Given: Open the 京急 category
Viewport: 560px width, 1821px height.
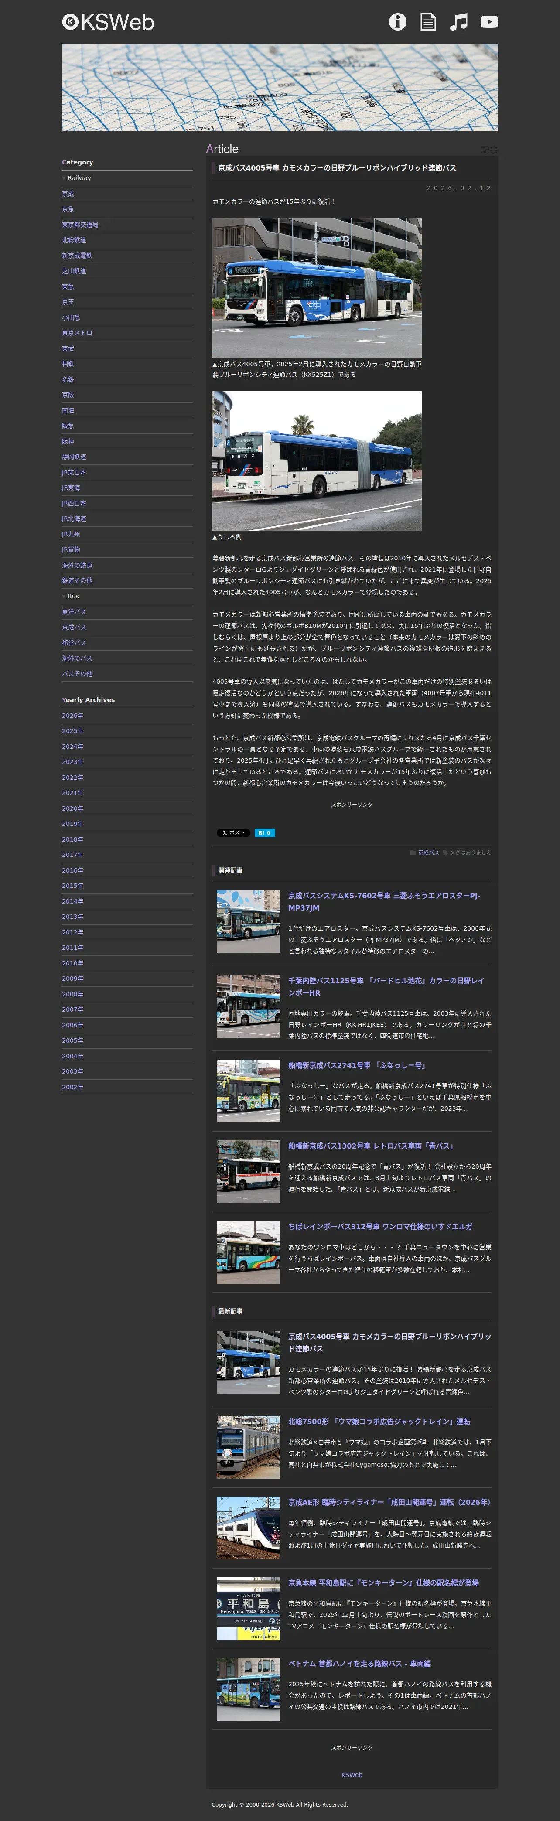Looking at the screenshot, I should point(68,209).
